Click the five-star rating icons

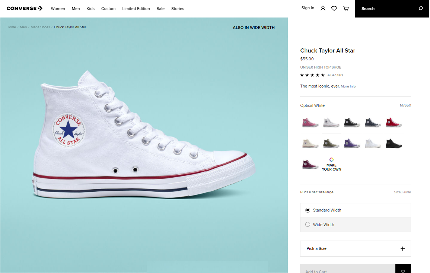312,75
